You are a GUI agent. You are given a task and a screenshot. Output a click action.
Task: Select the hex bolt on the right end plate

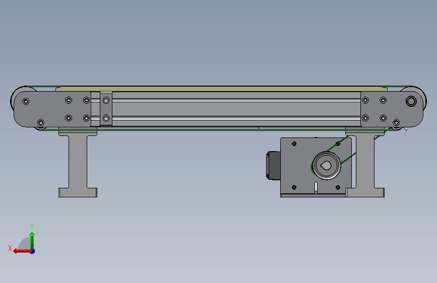click(x=411, y=101)
